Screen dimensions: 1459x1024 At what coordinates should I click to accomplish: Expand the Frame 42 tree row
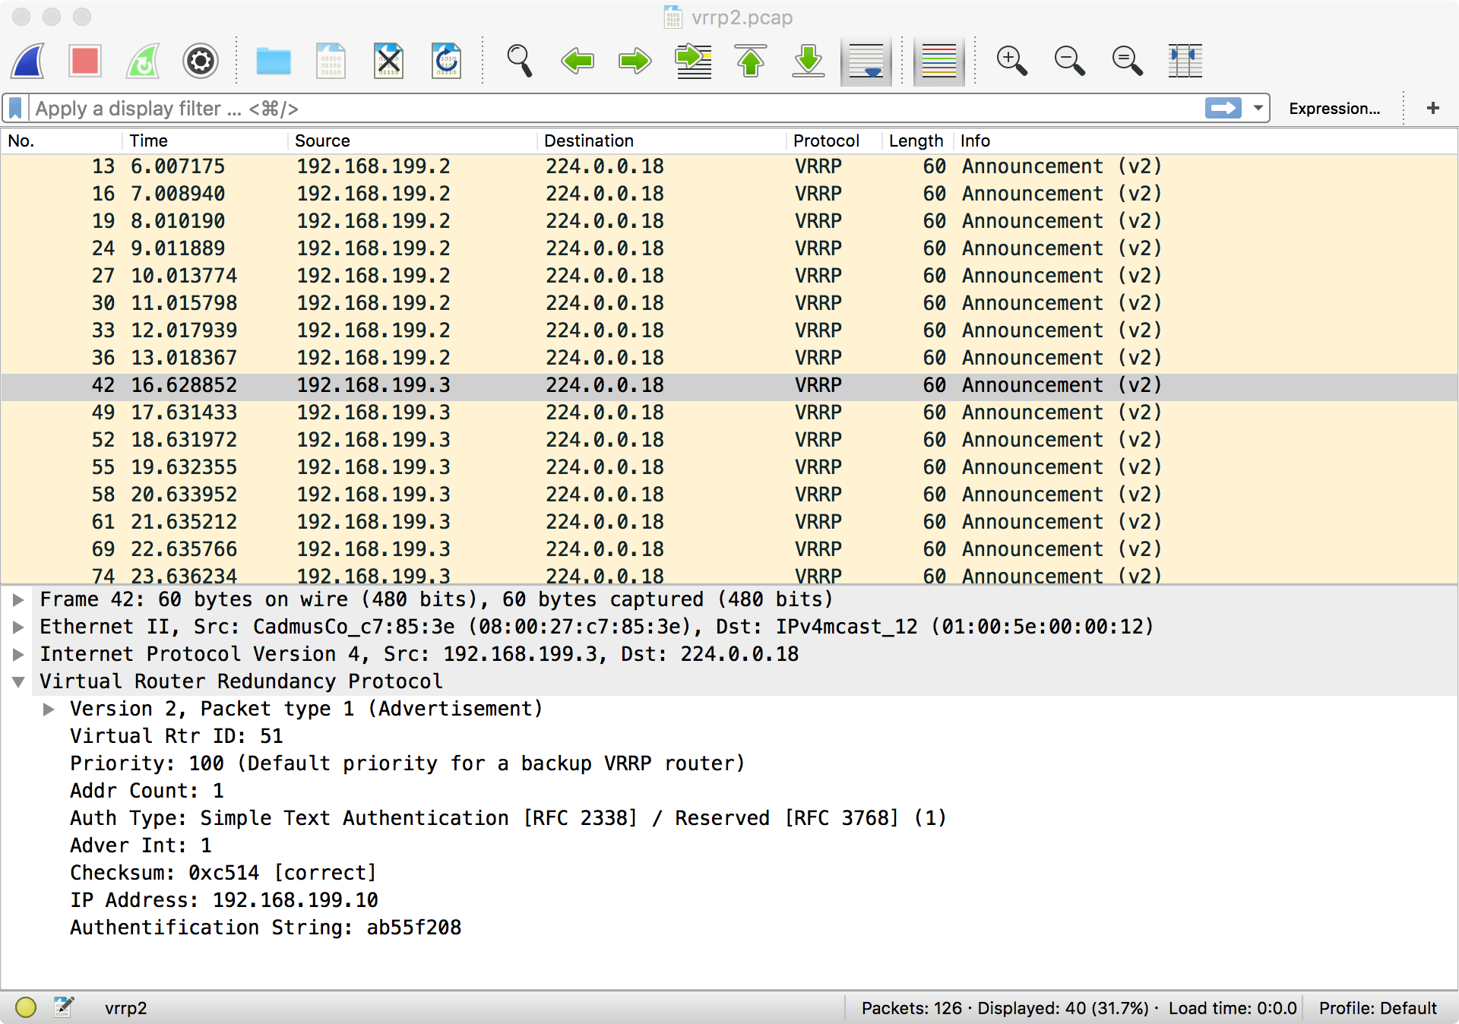[x=18, y=600]
